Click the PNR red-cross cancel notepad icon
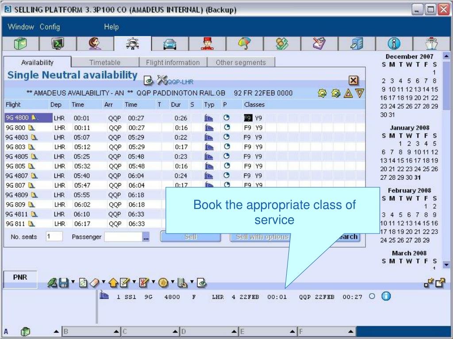453x339 pixels. (144, 283)
